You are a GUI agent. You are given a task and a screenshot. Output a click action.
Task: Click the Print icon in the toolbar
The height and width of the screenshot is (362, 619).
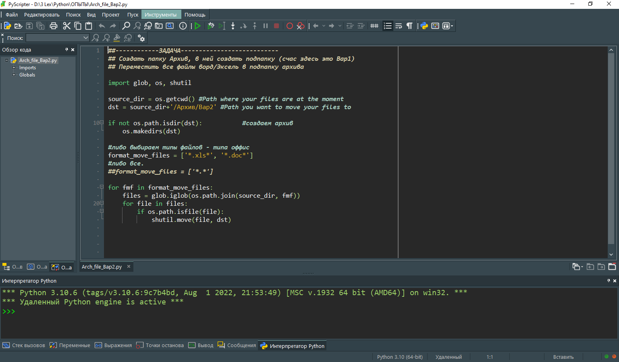coord(54,26)
